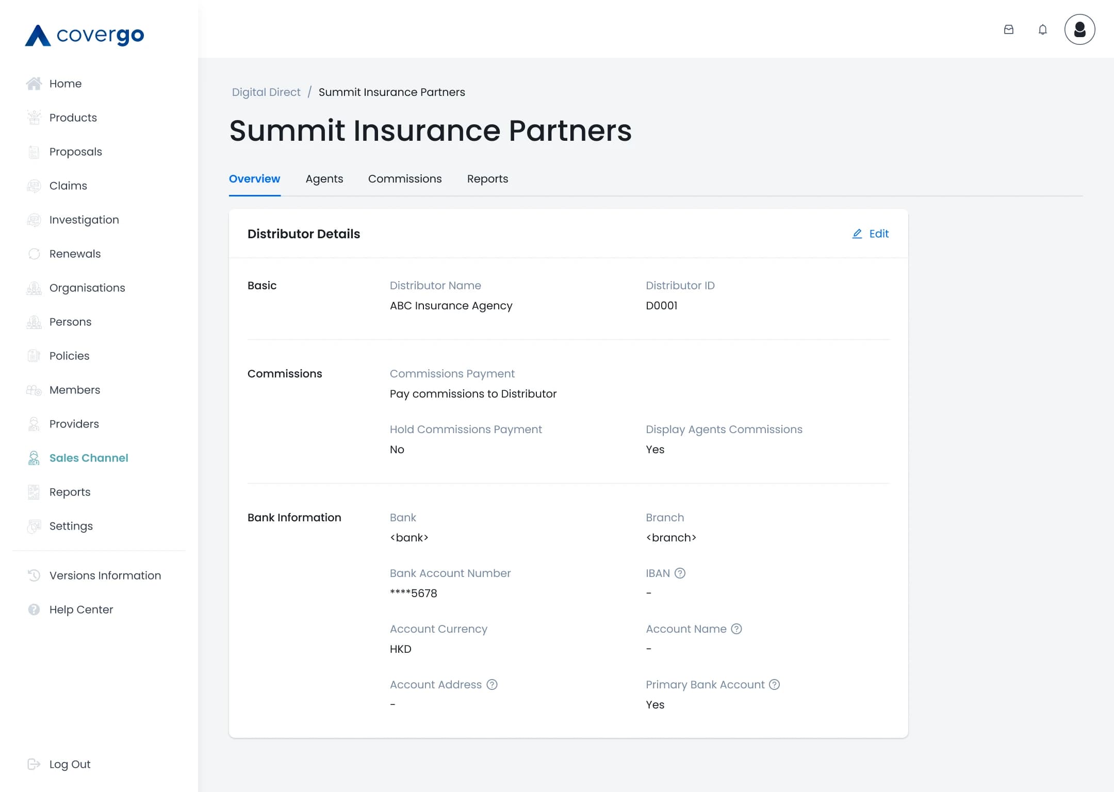1114x792 pixels.
Task: Click the Distributor Details heading
Action: point(304,234)
